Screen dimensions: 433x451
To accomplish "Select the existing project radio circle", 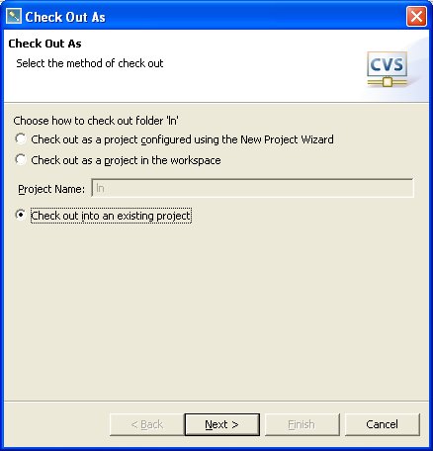I will 21,215.
